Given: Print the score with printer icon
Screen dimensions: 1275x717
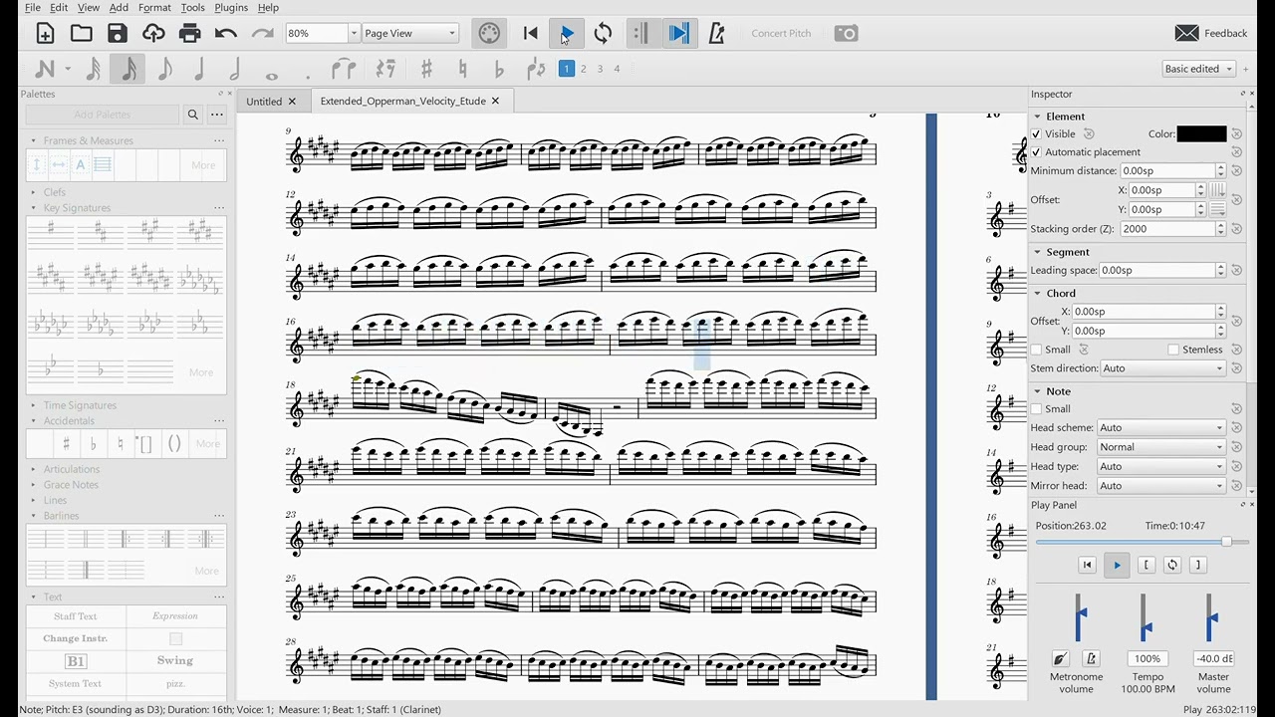Looking at the screenshot, I should 189,33.
